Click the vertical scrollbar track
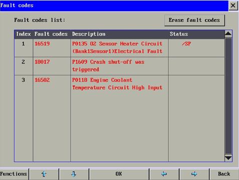 [x=228, y=96]
